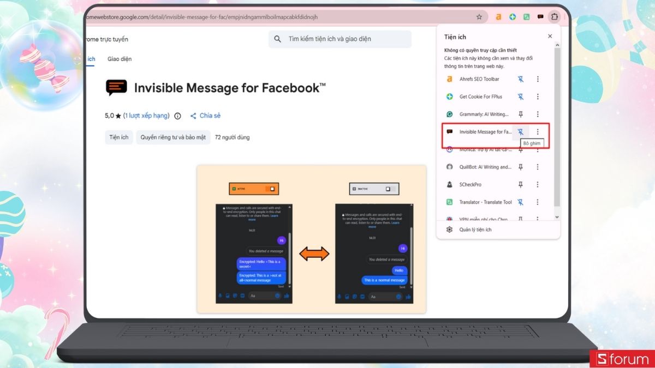The image size is (655, 368).
Task: Unpin the Invisible Message for Facebook extension
Action: pyautogui.click(x=520, y=131)
